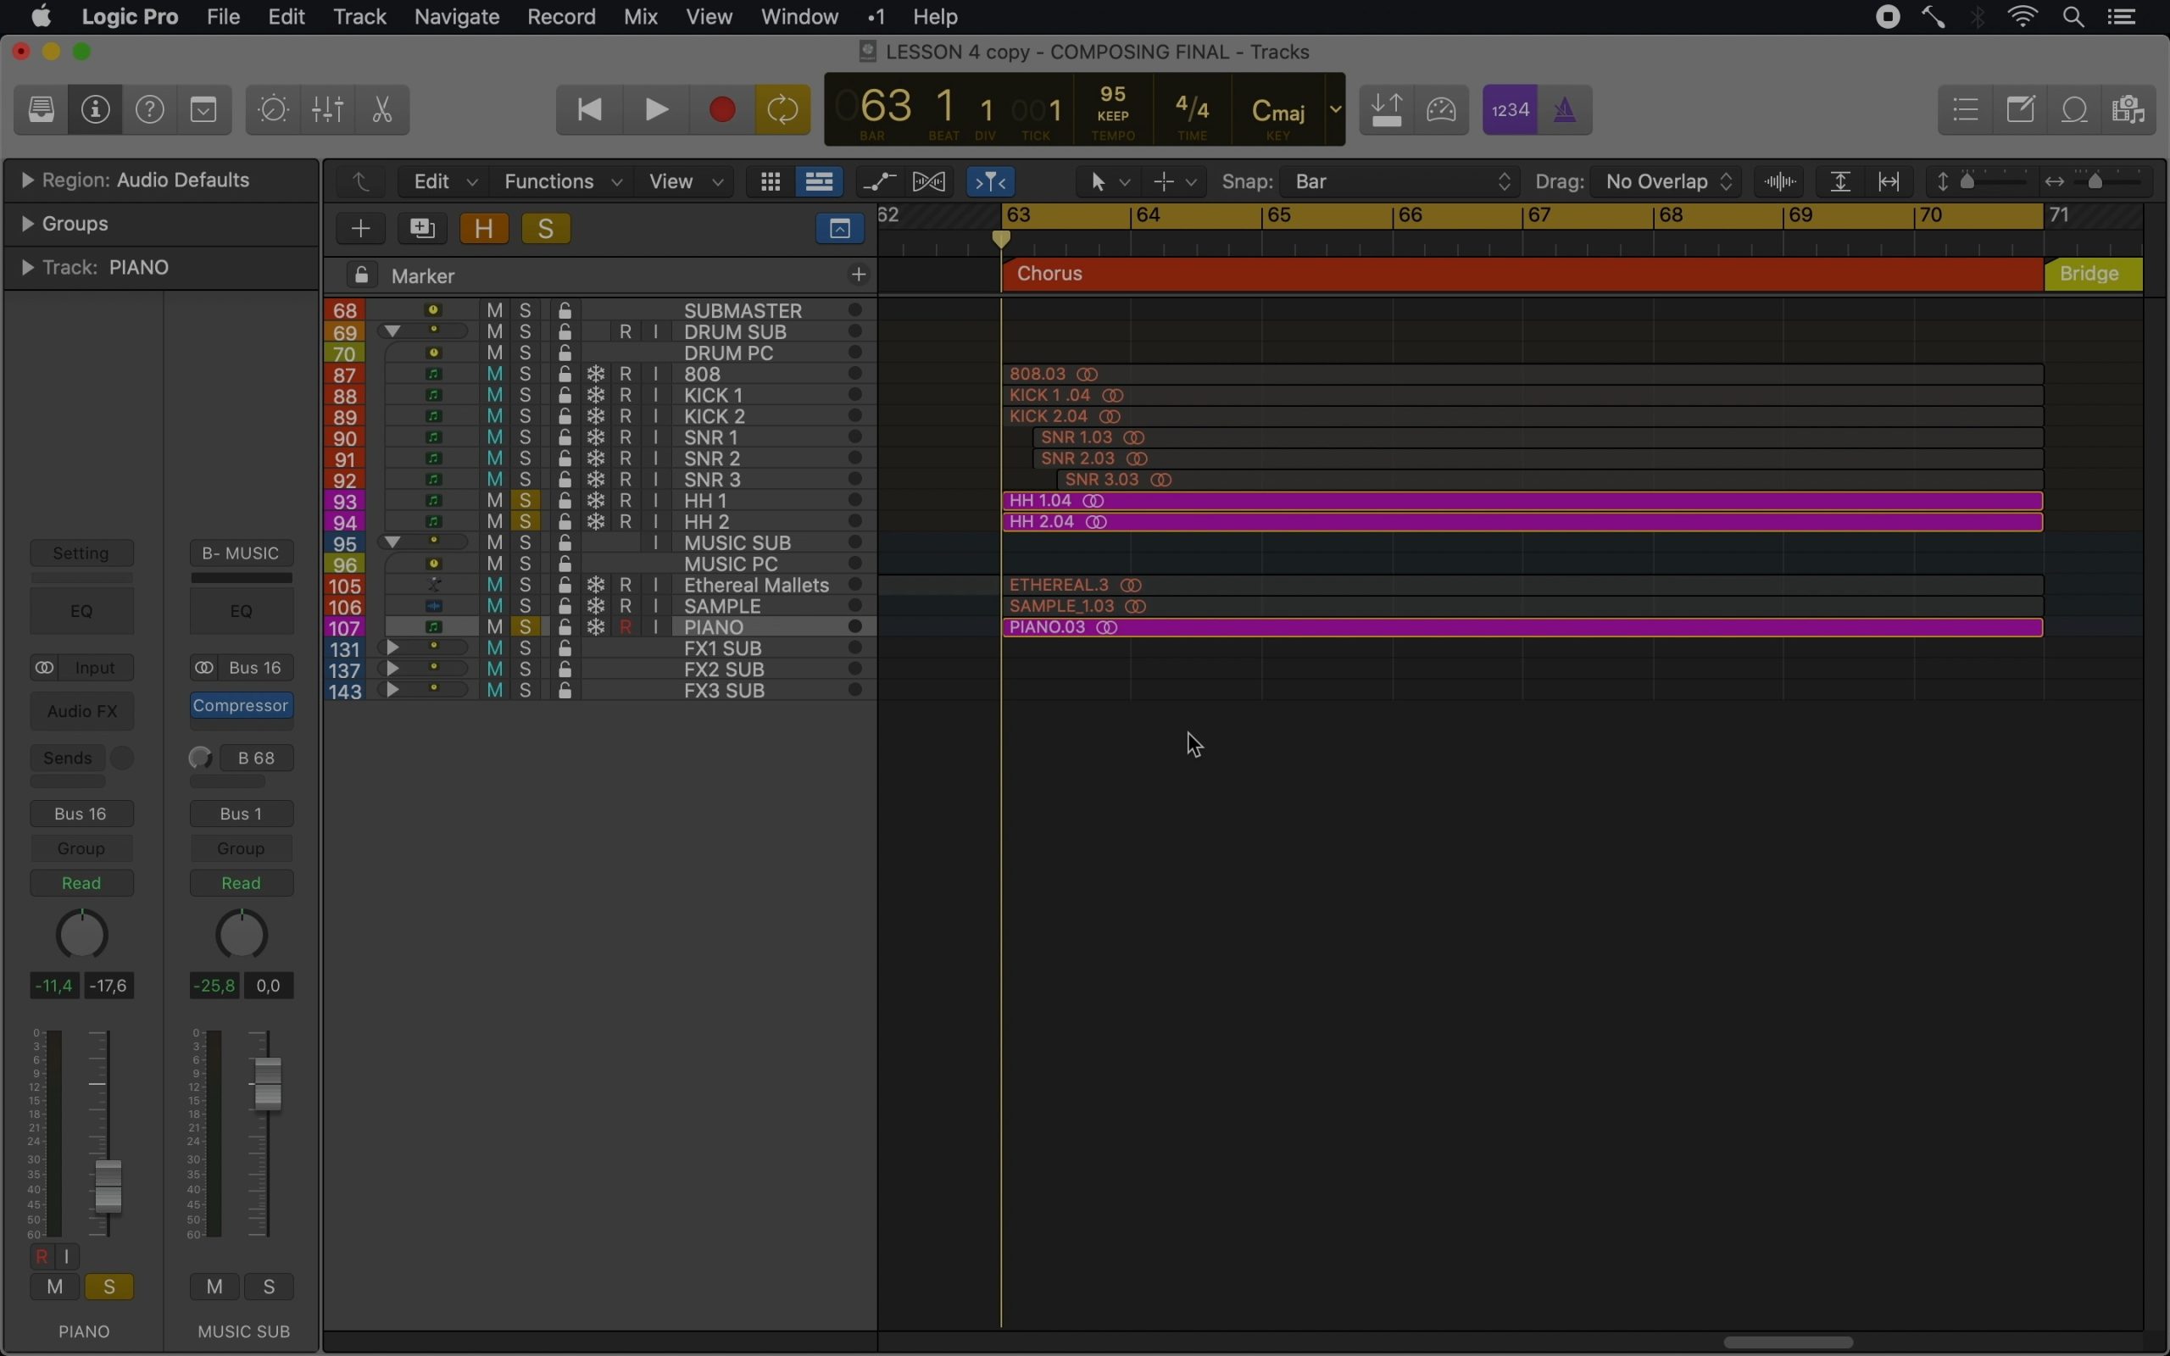Viewport: 2170px width, 1356px height.
Task: Click the Record button in transport
Action: coord(722,110)
